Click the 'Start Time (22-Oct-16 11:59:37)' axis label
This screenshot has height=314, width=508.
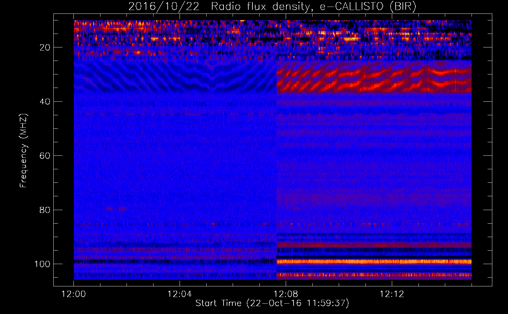click(272, 303)
